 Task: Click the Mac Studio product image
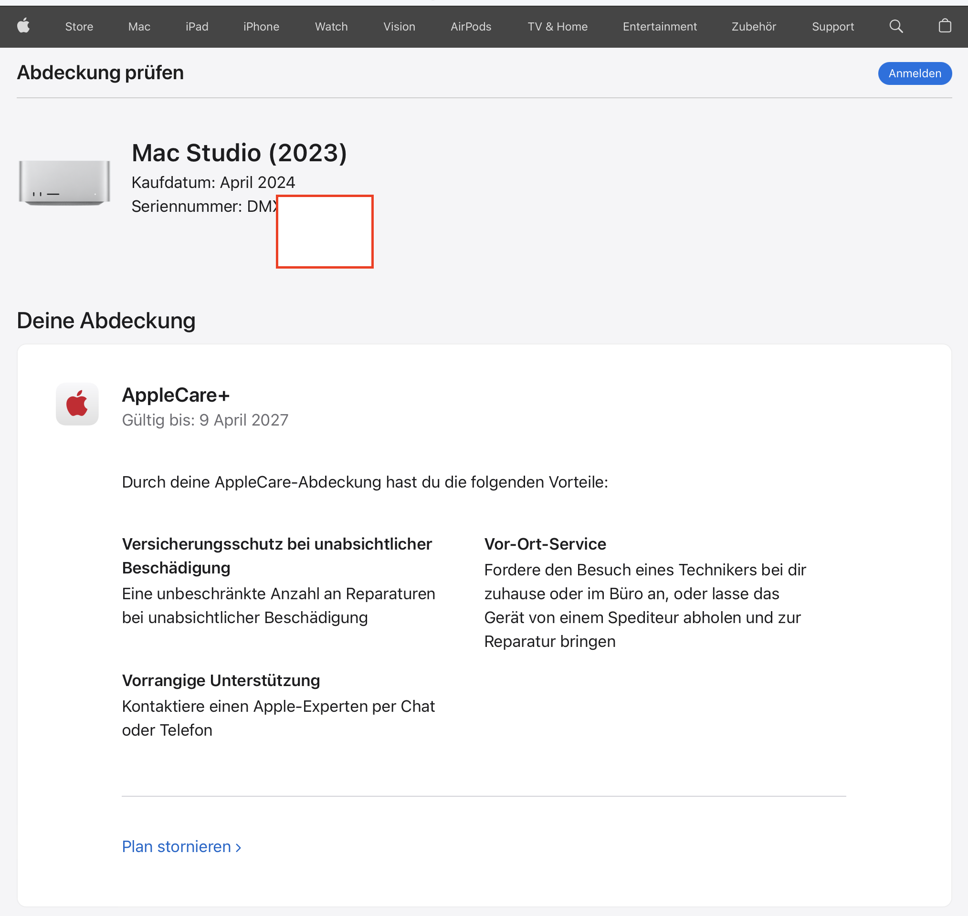click(x=64, y=183)
